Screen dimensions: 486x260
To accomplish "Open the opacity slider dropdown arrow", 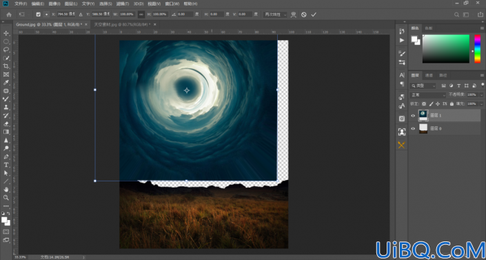I will point(481,94).
